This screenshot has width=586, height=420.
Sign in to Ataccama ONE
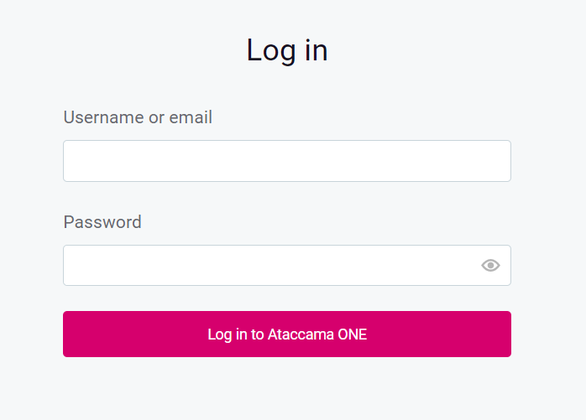(x=286, y=334)
